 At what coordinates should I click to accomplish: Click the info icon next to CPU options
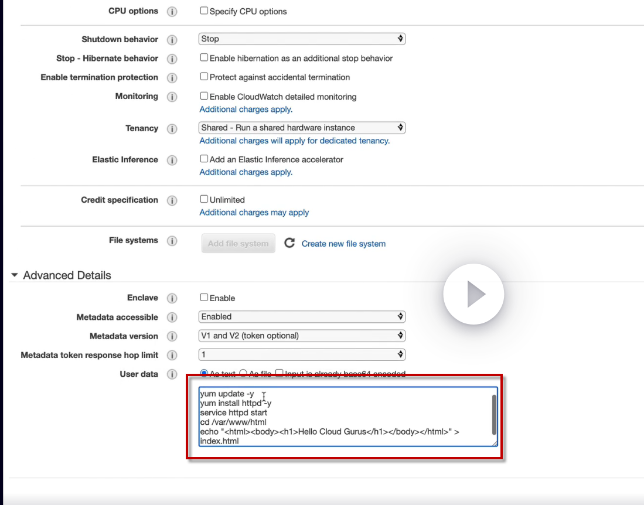[172, 12]
